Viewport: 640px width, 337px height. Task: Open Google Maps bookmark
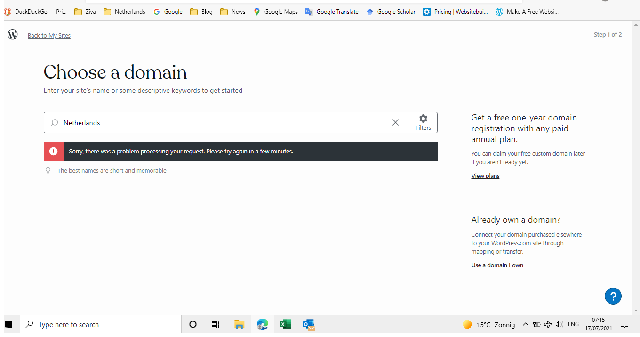tap(275, 12)
